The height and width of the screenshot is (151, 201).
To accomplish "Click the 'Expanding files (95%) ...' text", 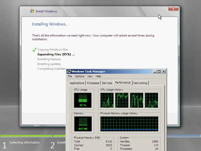I will [56, 54].
